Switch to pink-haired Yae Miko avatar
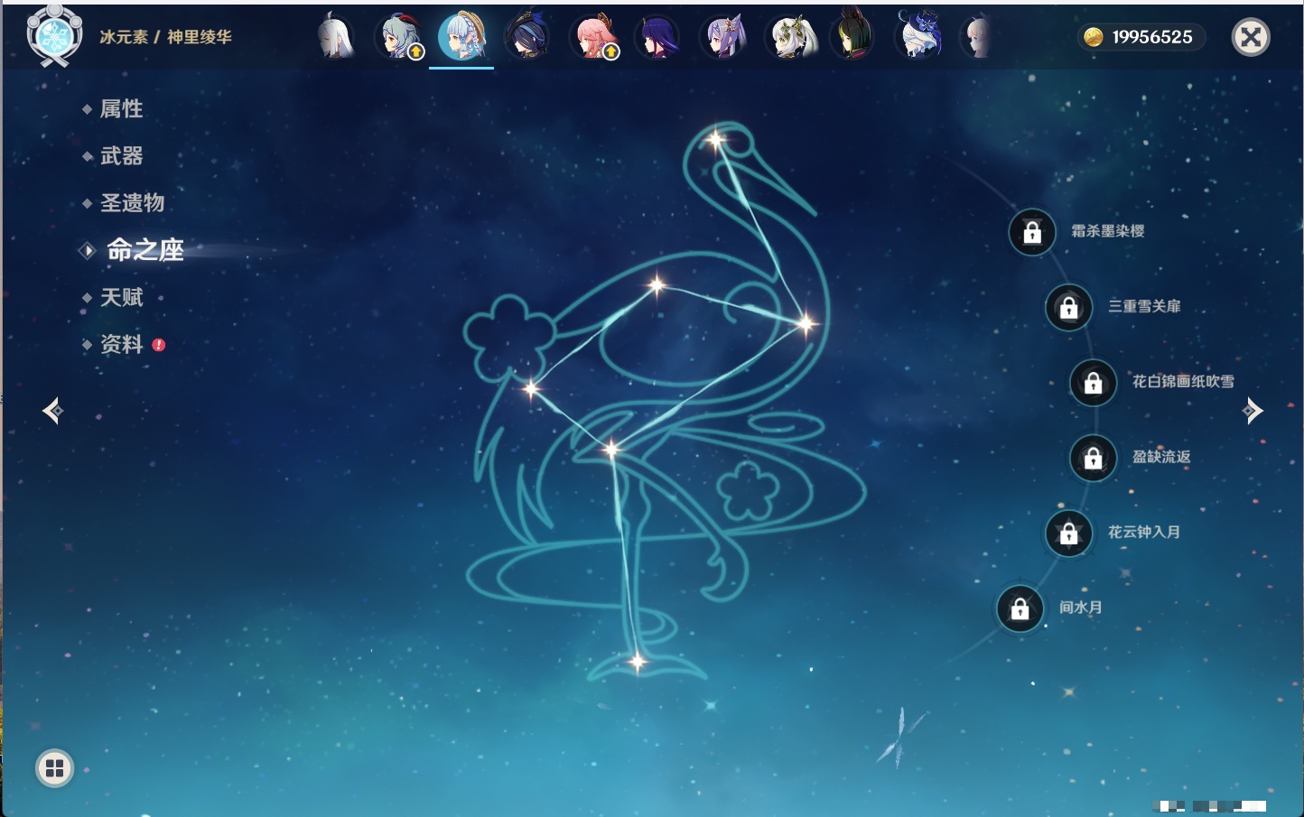The width and height of the screenshot is (1304, 817). 595,37
